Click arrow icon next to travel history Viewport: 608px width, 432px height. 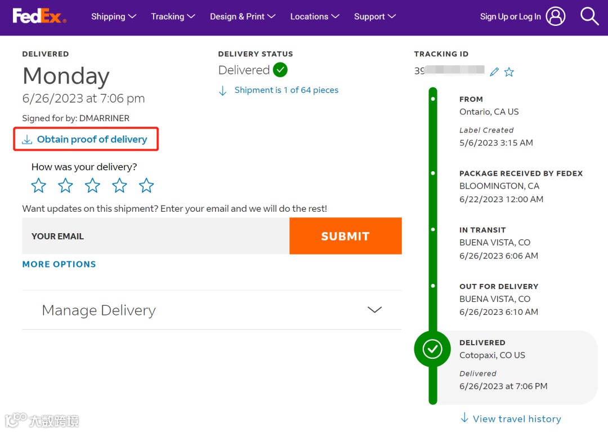tap(464, 418)
